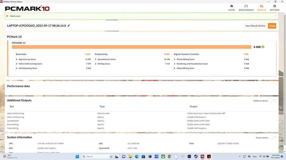Click Intel Quick Sync Video H.264 Encoder output
286x160 pixels.
click(x=206, y=113)
